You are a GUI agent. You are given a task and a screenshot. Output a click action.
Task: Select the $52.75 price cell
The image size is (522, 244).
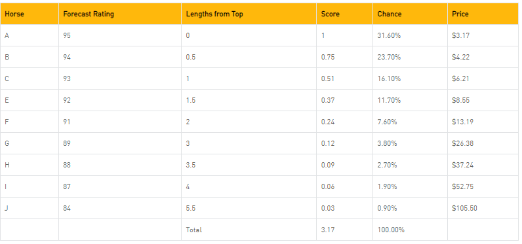pos(483,186)
